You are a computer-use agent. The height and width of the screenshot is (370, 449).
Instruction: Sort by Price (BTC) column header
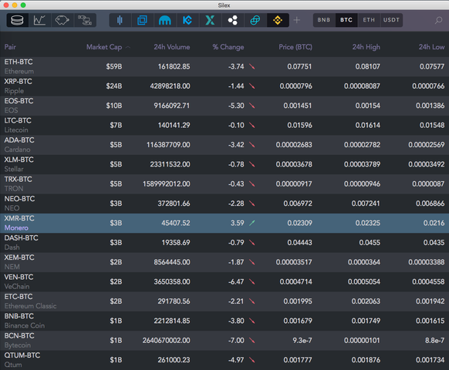[295, 47]
